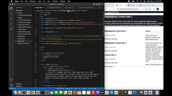Click the LF end-of-line status item

80,89
